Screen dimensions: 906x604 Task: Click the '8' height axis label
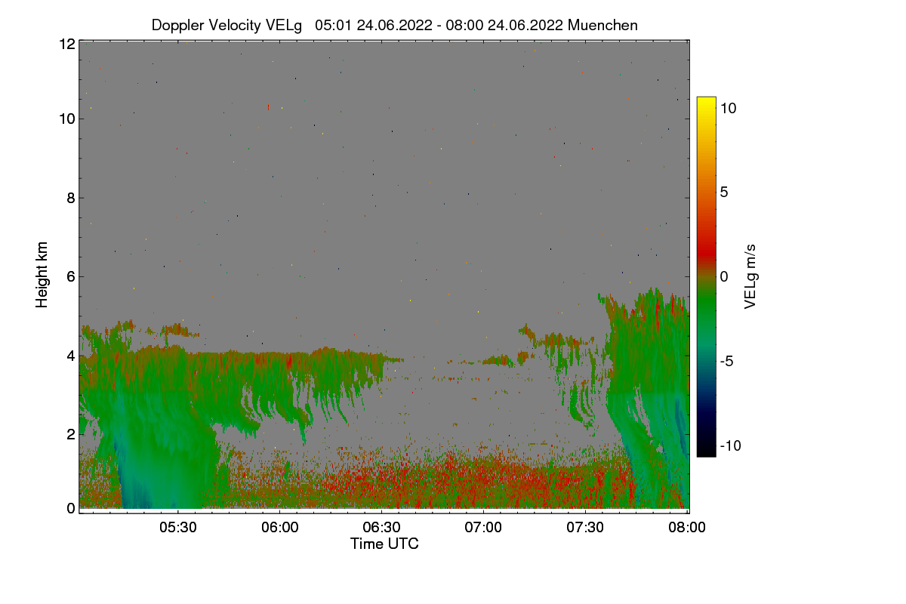[70, 198]
